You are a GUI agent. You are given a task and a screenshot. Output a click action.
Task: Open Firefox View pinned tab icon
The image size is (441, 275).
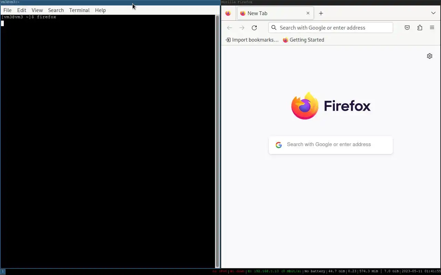(228, 13)
